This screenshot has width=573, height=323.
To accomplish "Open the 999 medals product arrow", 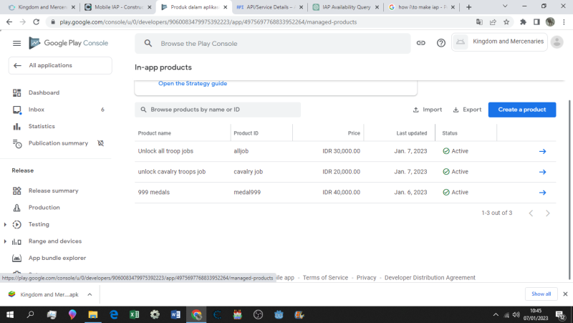I will click(x=543, y=193).
